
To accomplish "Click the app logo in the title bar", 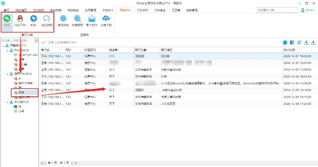I will (x=3, y=3).
